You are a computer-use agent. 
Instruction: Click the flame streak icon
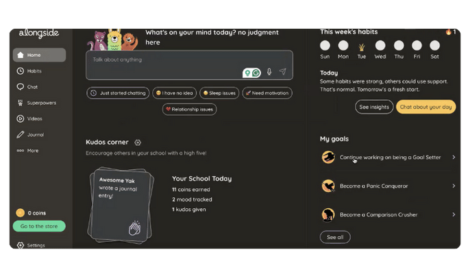click(448, 31)
